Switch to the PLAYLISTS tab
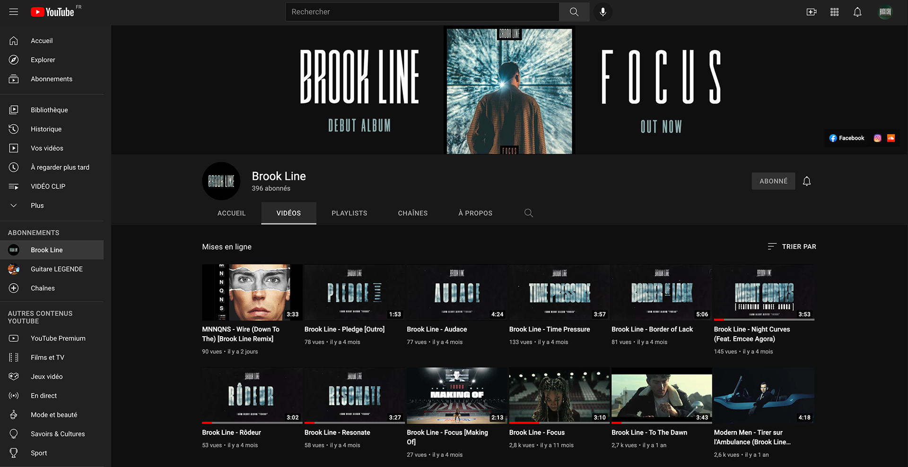Image resolution: width=908 pixels, height=467 pixels. pyautogui.click(x=349, y=213)
